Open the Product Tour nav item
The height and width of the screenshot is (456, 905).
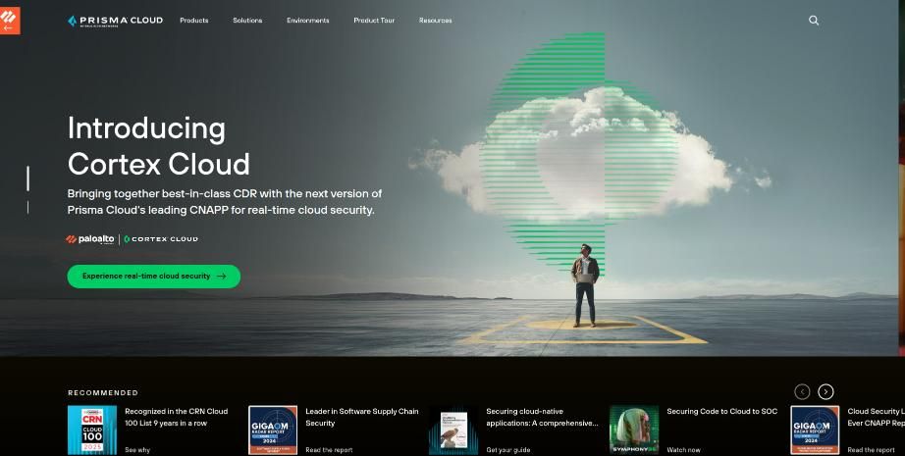click(x=374, y=21)
